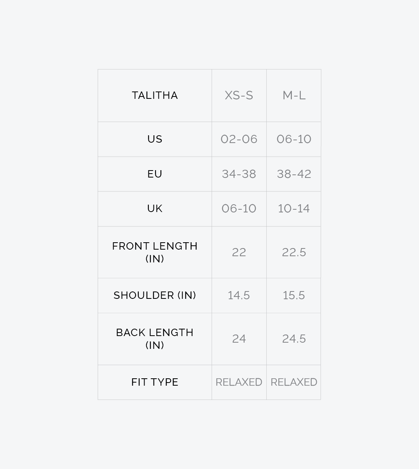Click RELAXED under the XS-S column

pyautogui.click(x=239, y=382)
